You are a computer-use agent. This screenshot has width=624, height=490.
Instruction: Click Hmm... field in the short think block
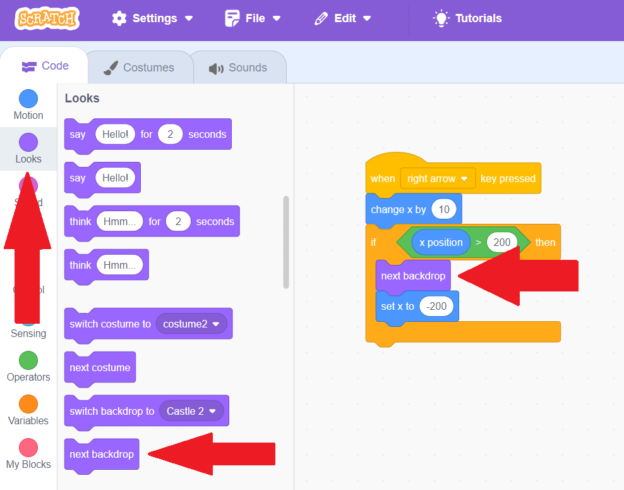click(120, 265)
